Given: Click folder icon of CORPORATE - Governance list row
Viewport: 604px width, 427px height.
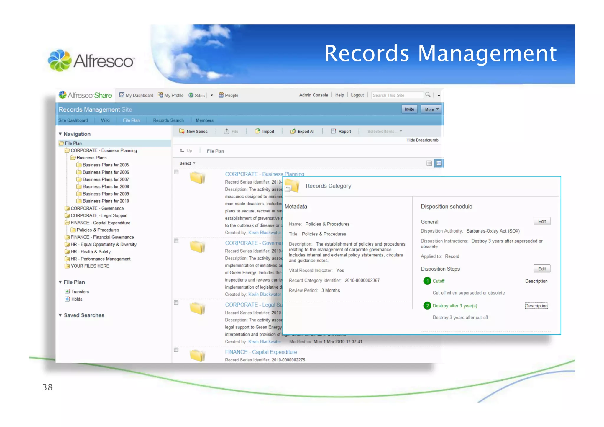Looking at the screenshot, I should point(197,247).
